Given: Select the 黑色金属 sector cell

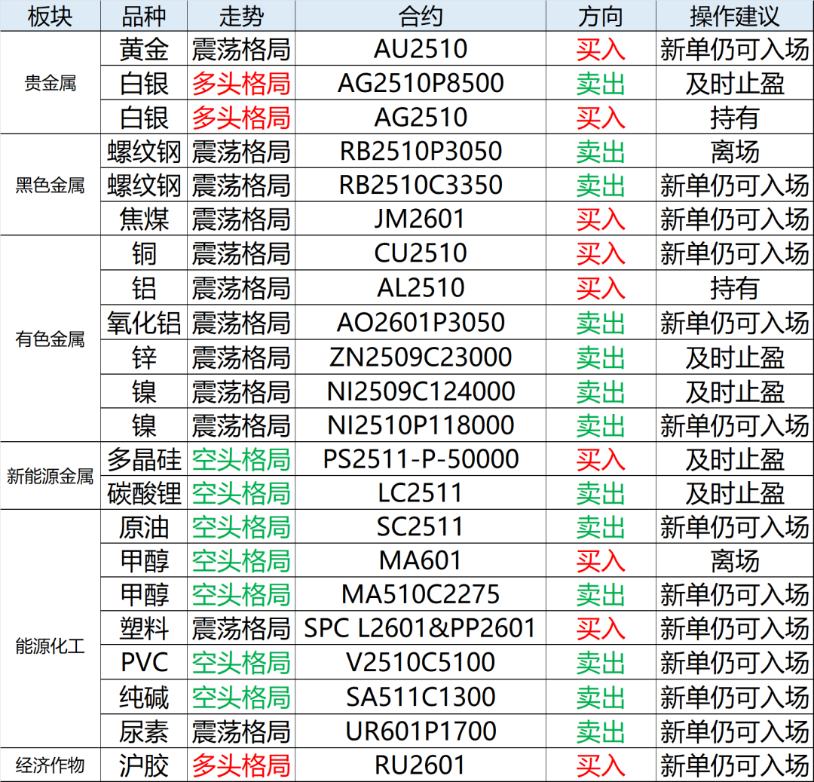Looking at the screenshot, I should [x=50, y=186].
